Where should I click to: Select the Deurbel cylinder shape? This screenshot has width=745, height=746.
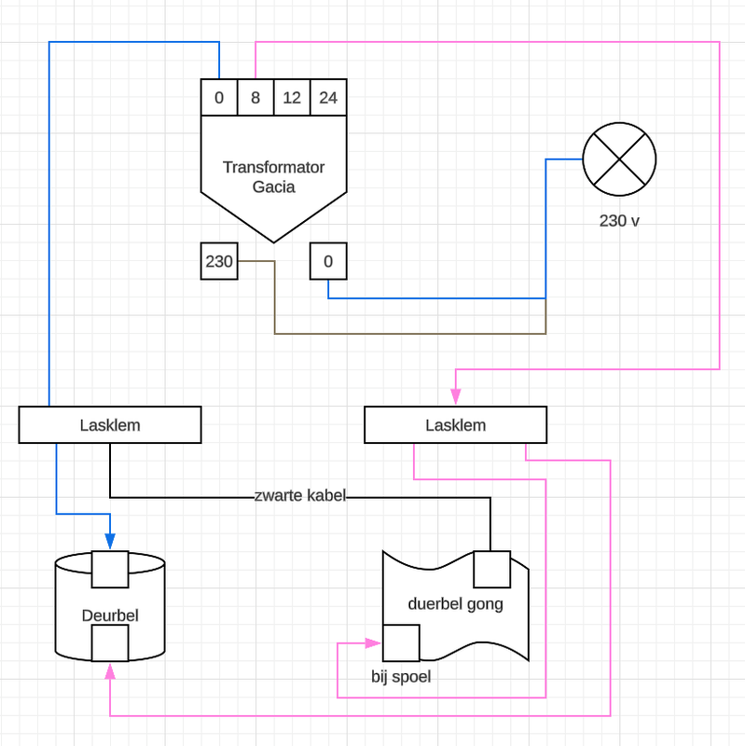click(110, 607)
